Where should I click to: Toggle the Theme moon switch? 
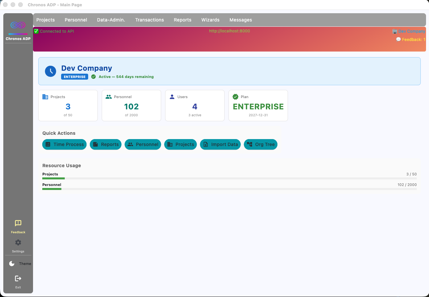[12, 264]
